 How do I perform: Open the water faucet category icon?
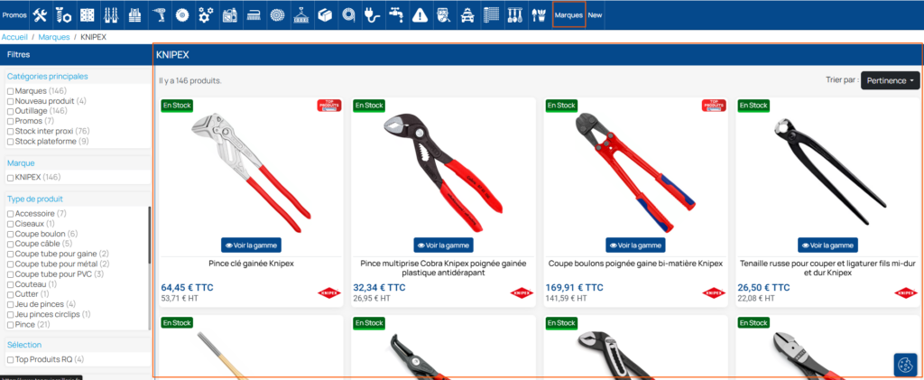tap(395, 15)
